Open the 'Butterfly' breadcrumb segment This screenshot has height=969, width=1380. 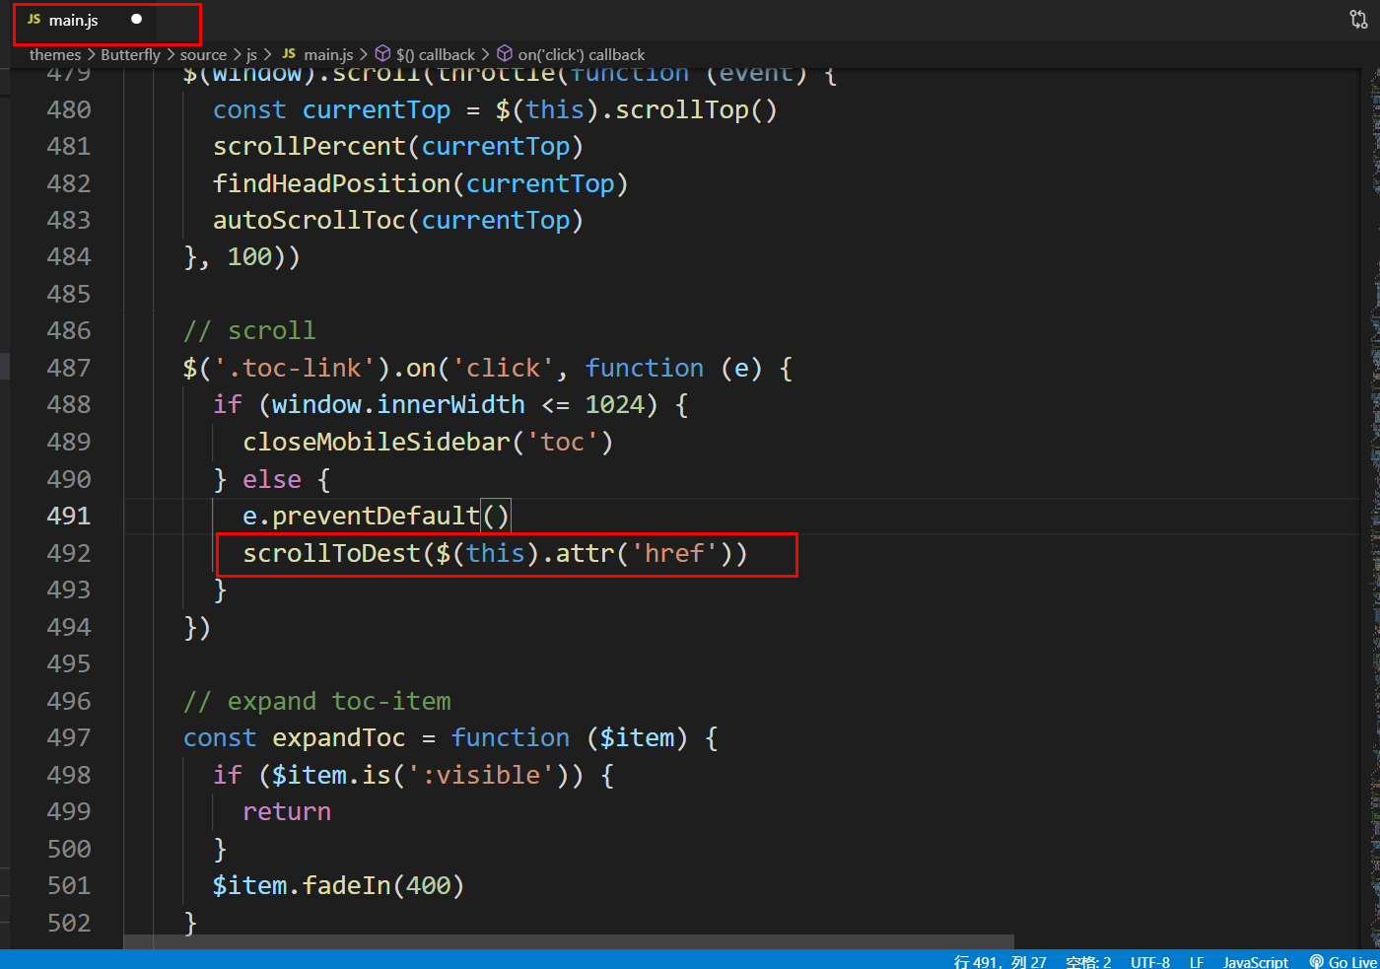[130, 55]
